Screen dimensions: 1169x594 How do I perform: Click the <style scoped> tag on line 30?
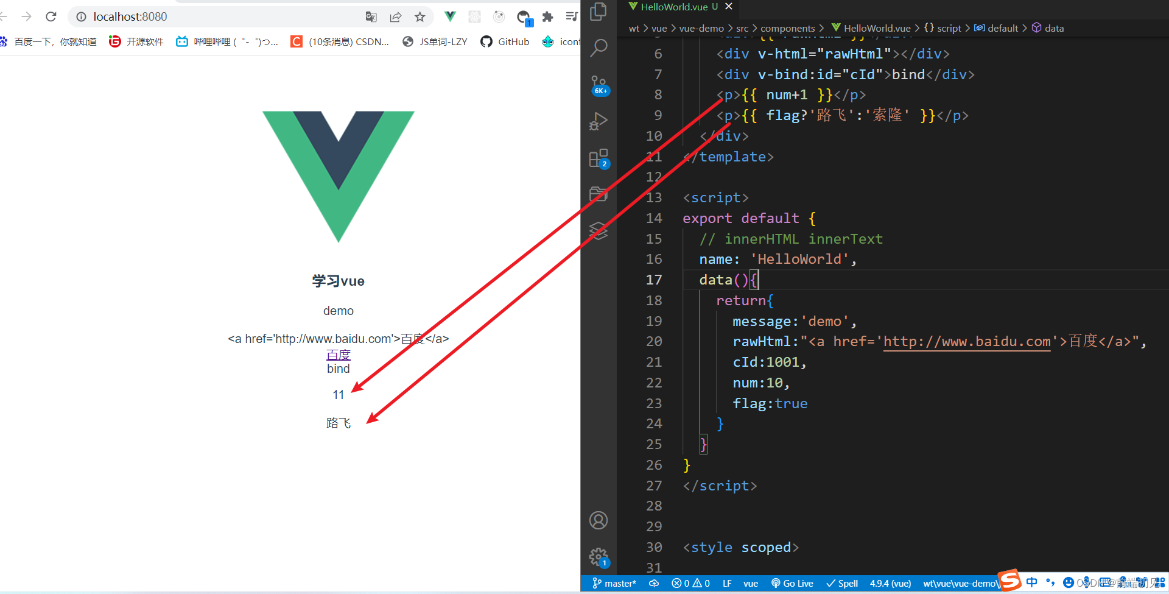pyautogui.click(x=740, y=547)
